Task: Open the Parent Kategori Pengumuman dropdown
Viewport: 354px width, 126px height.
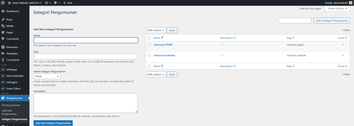Action: (x=47, y=76)
